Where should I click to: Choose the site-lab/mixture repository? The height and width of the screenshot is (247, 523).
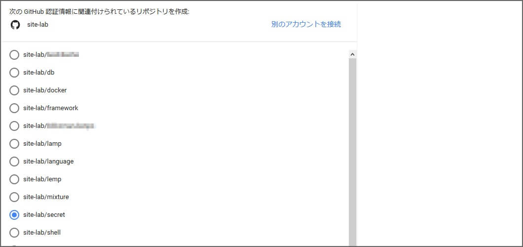click(x=14, y=197)
